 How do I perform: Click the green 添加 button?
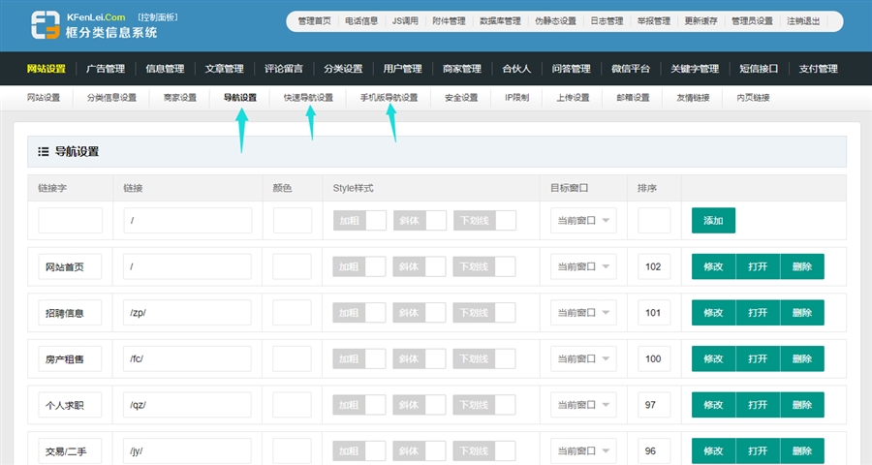713,221
